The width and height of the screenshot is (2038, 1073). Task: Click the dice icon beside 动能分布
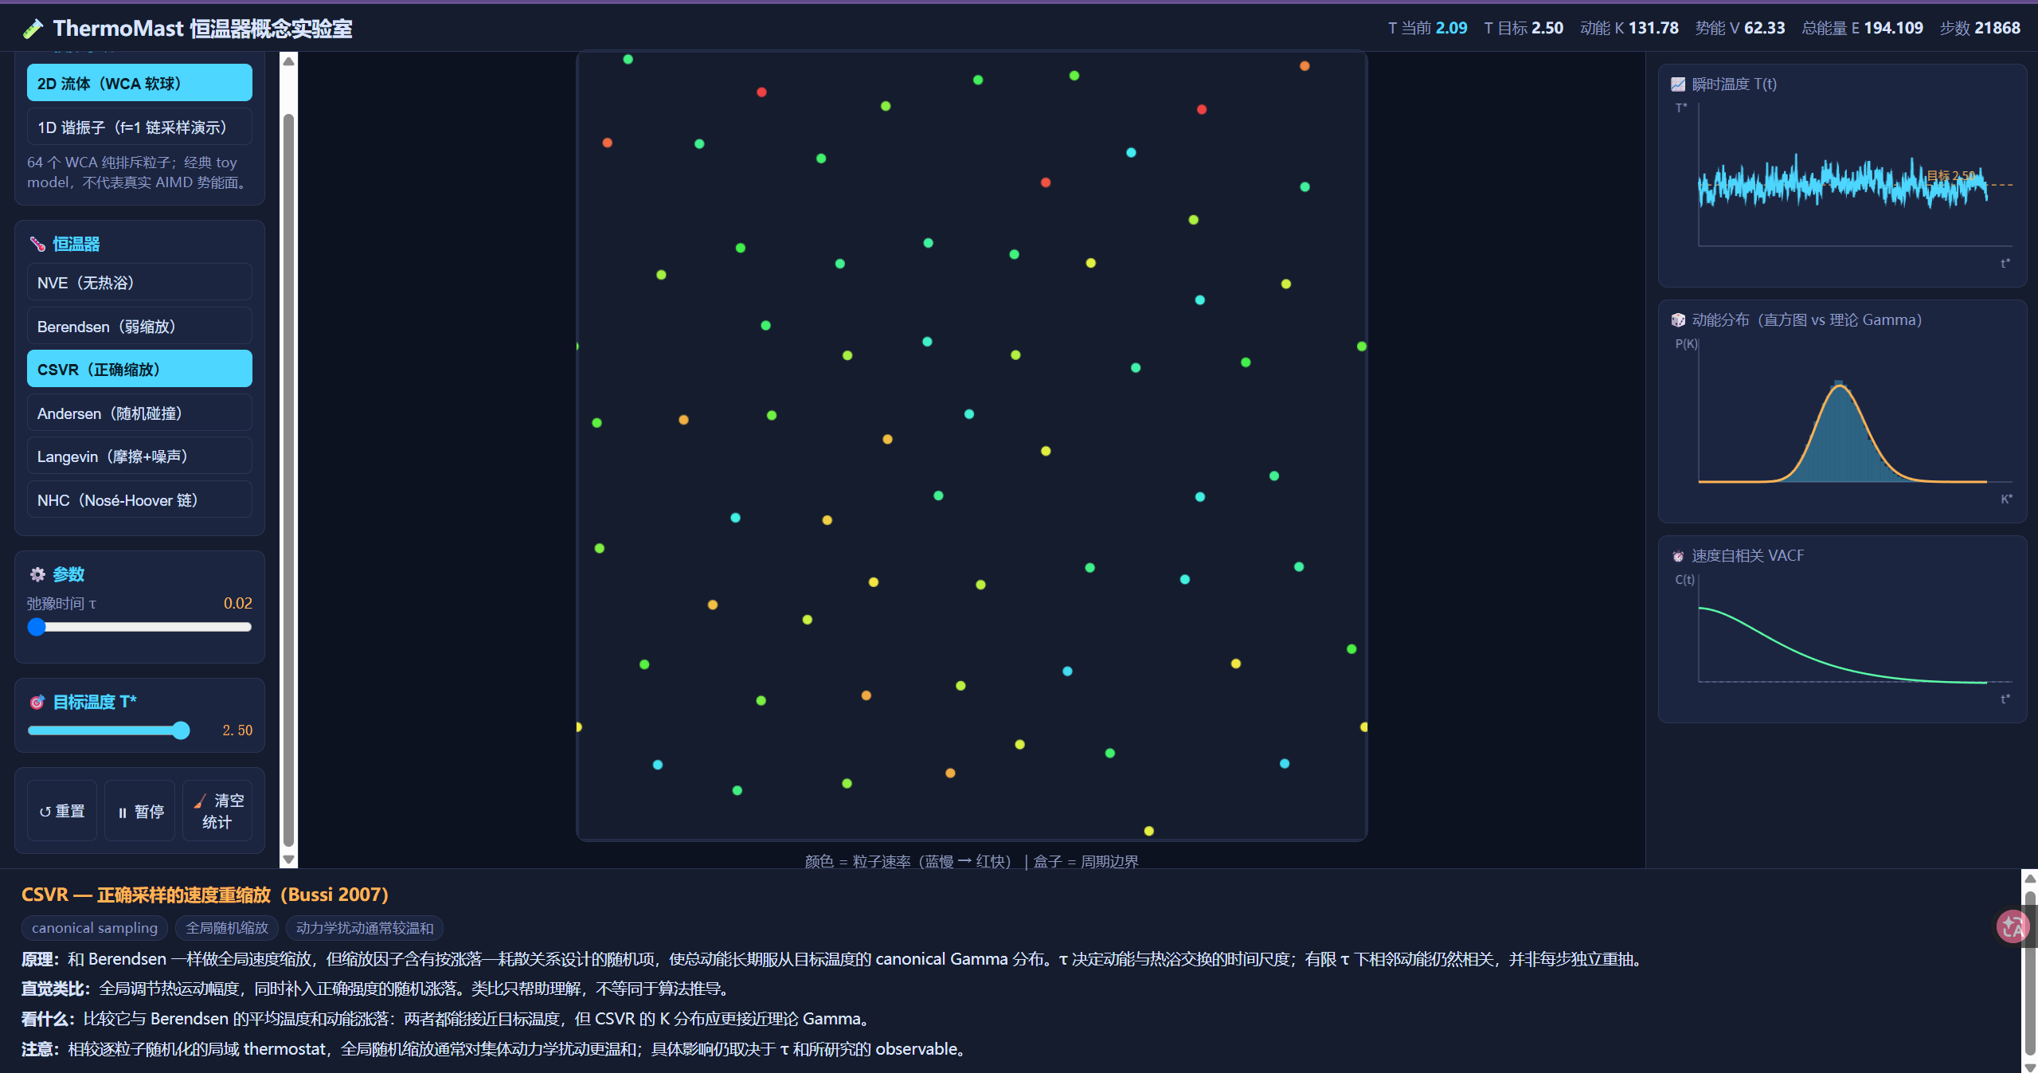pyautogui.click(x=1678, y=320)
